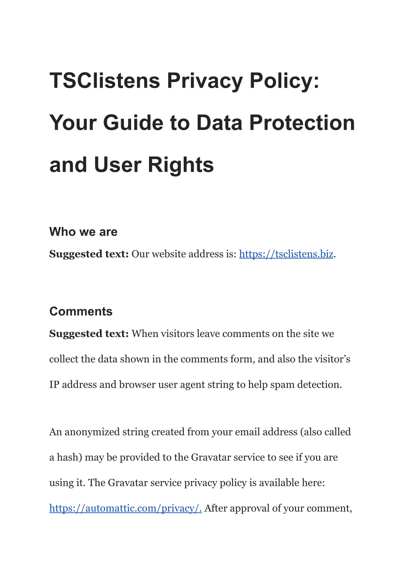The image size is (408, 576).
Task: Click the 'TSClistens Privacy Policy:' title line
Action: coord(184,81)
